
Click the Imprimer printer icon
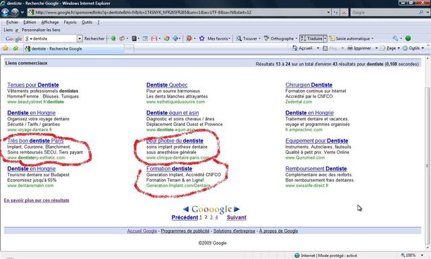(350, 48)
